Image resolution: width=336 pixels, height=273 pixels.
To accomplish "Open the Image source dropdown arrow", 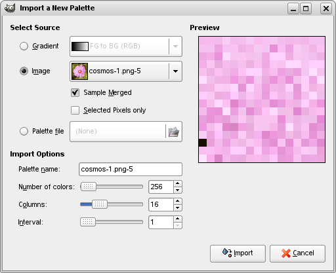I will (175, 71).
